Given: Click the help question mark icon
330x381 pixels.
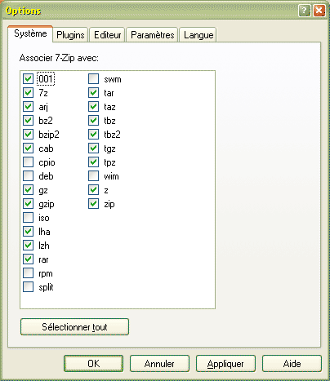Looking at the screenshot, I should pos(305,11).
